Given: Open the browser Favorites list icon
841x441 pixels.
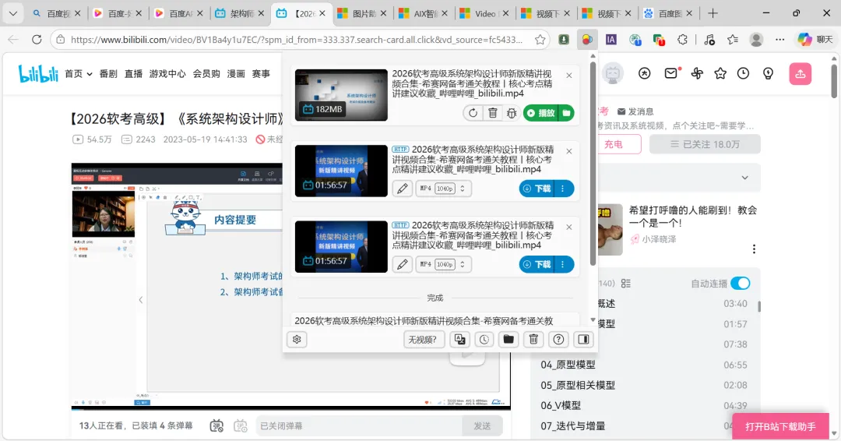Looking at the screenshot, I should click(733, 39).
